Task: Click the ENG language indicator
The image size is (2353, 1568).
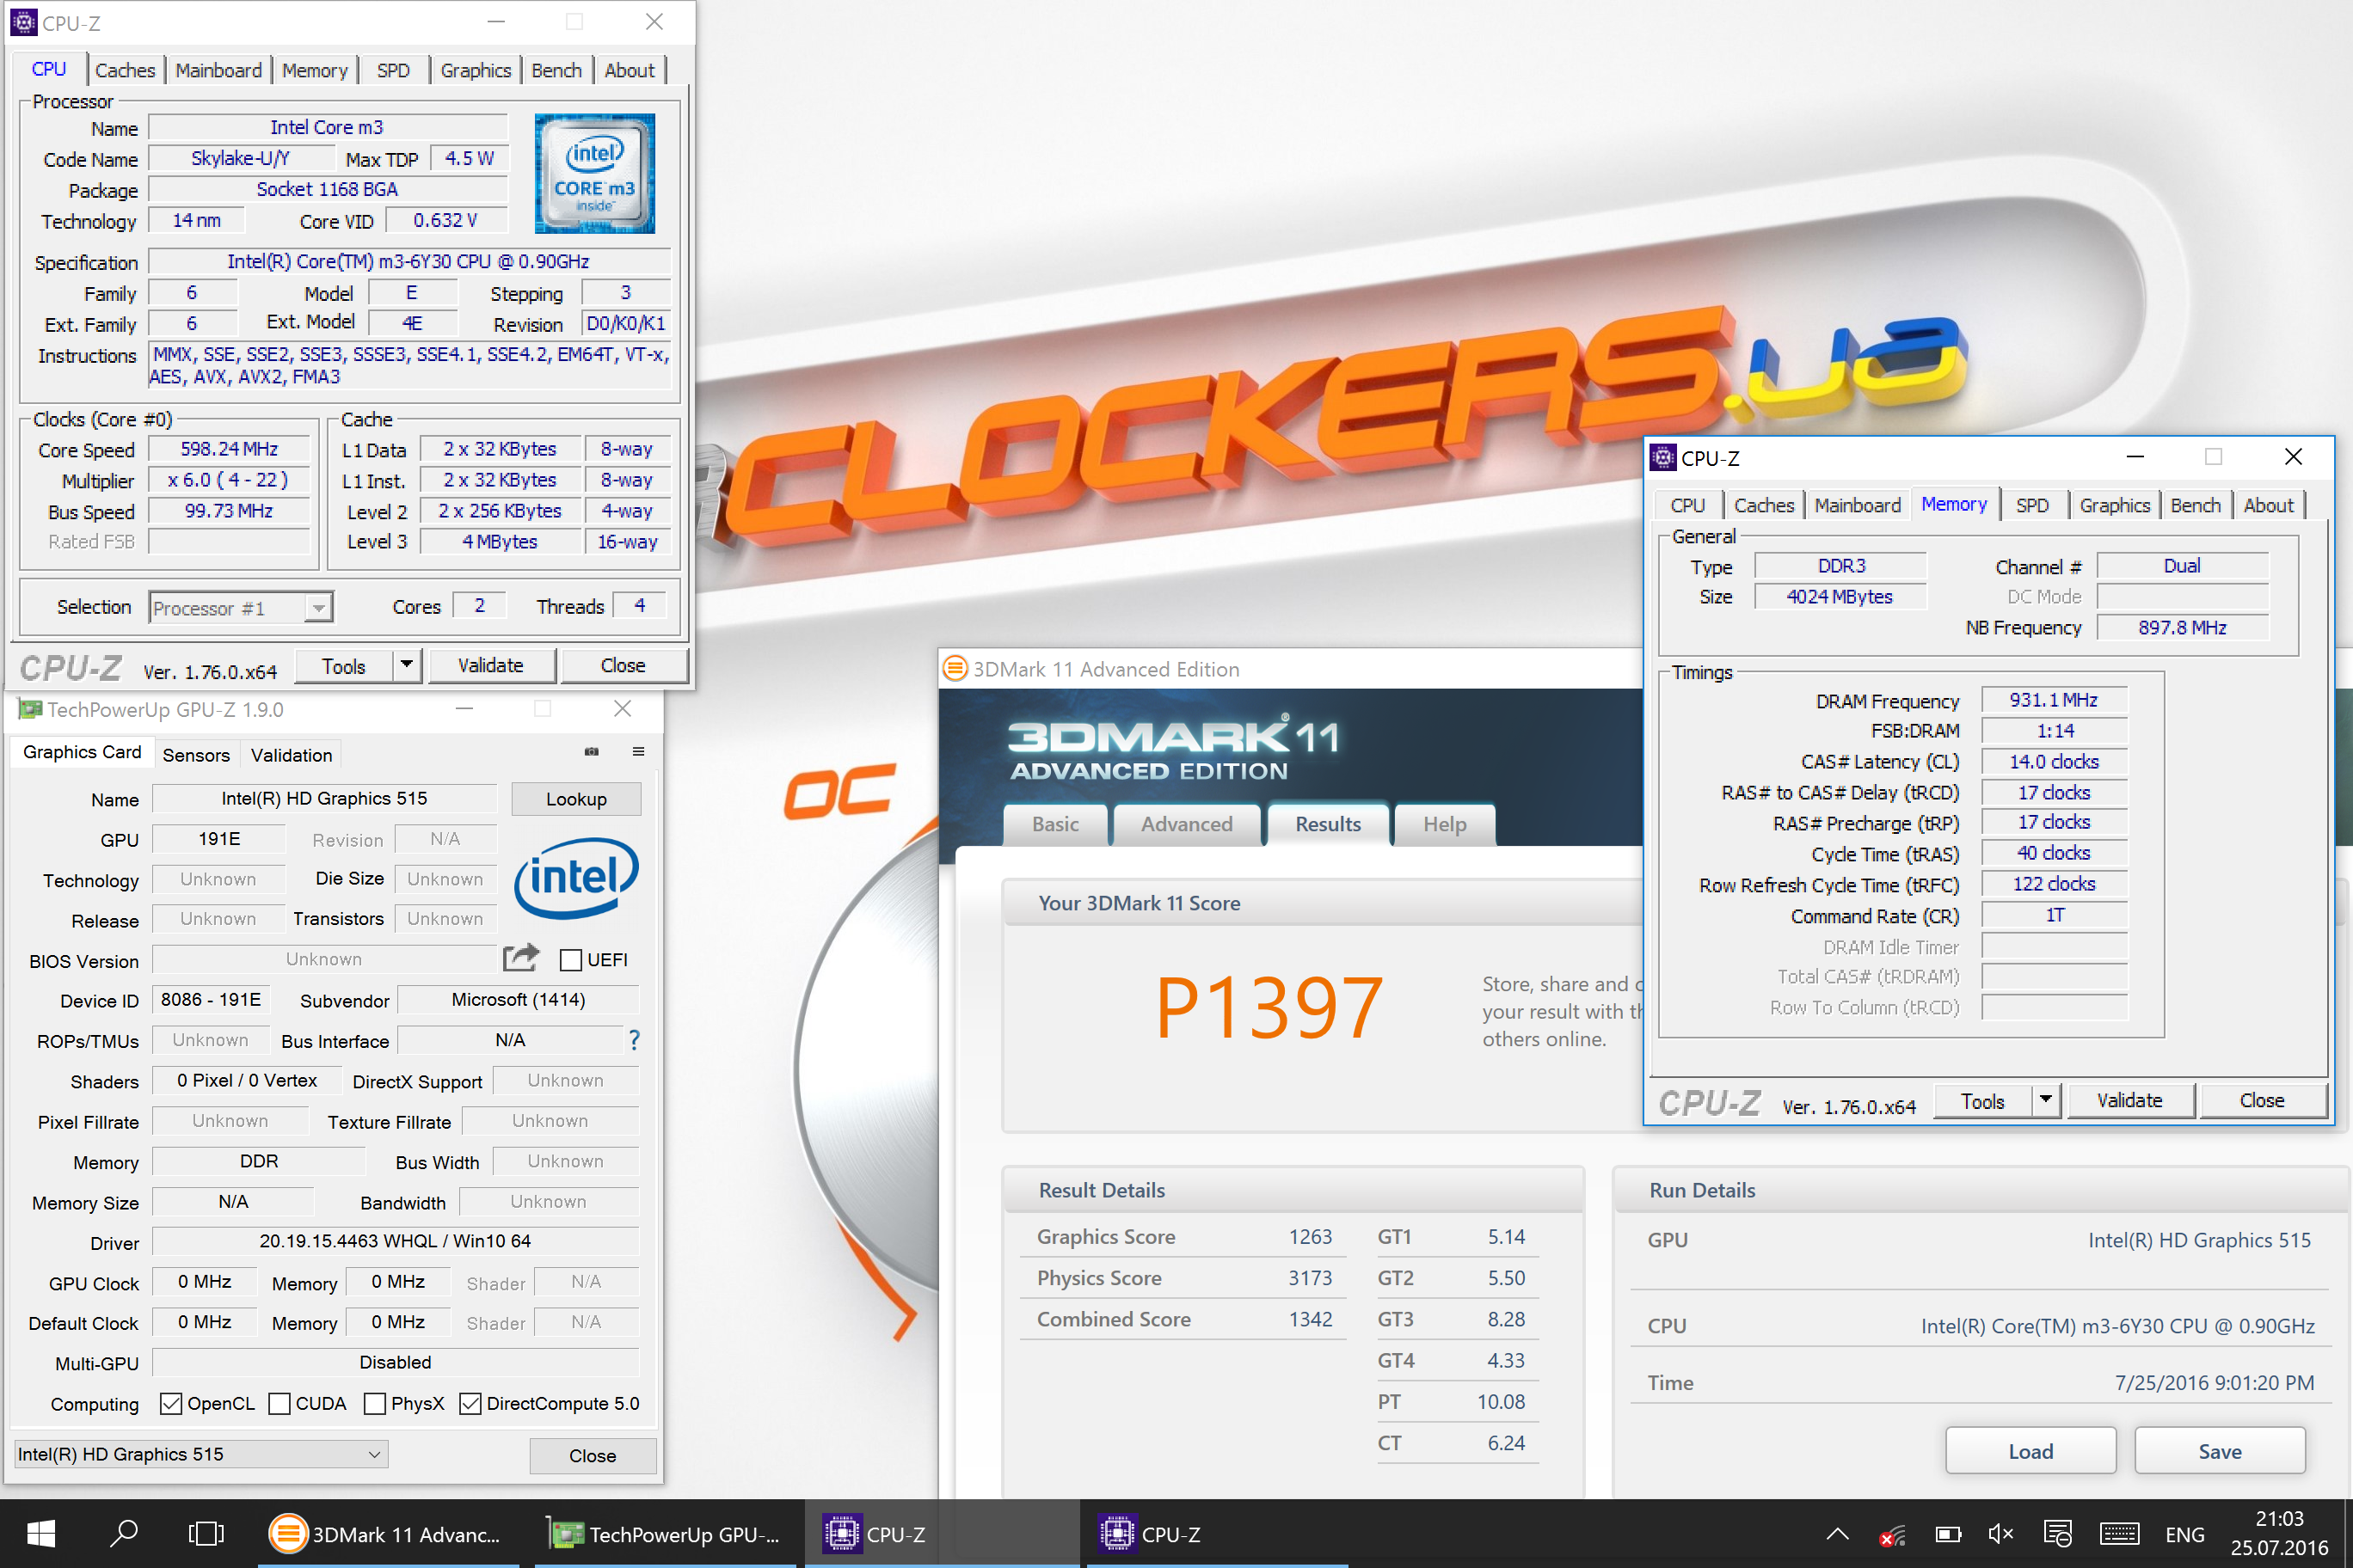Action: 2184,1534
